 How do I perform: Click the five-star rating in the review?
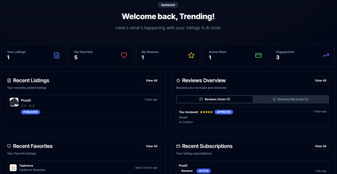tap(206, 112)
